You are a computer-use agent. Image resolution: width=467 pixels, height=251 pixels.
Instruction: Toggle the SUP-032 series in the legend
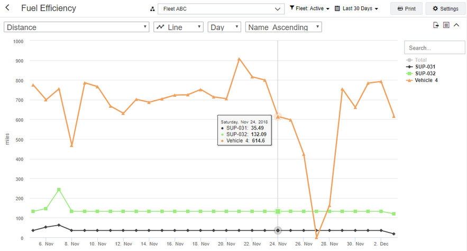pos(420,73)
